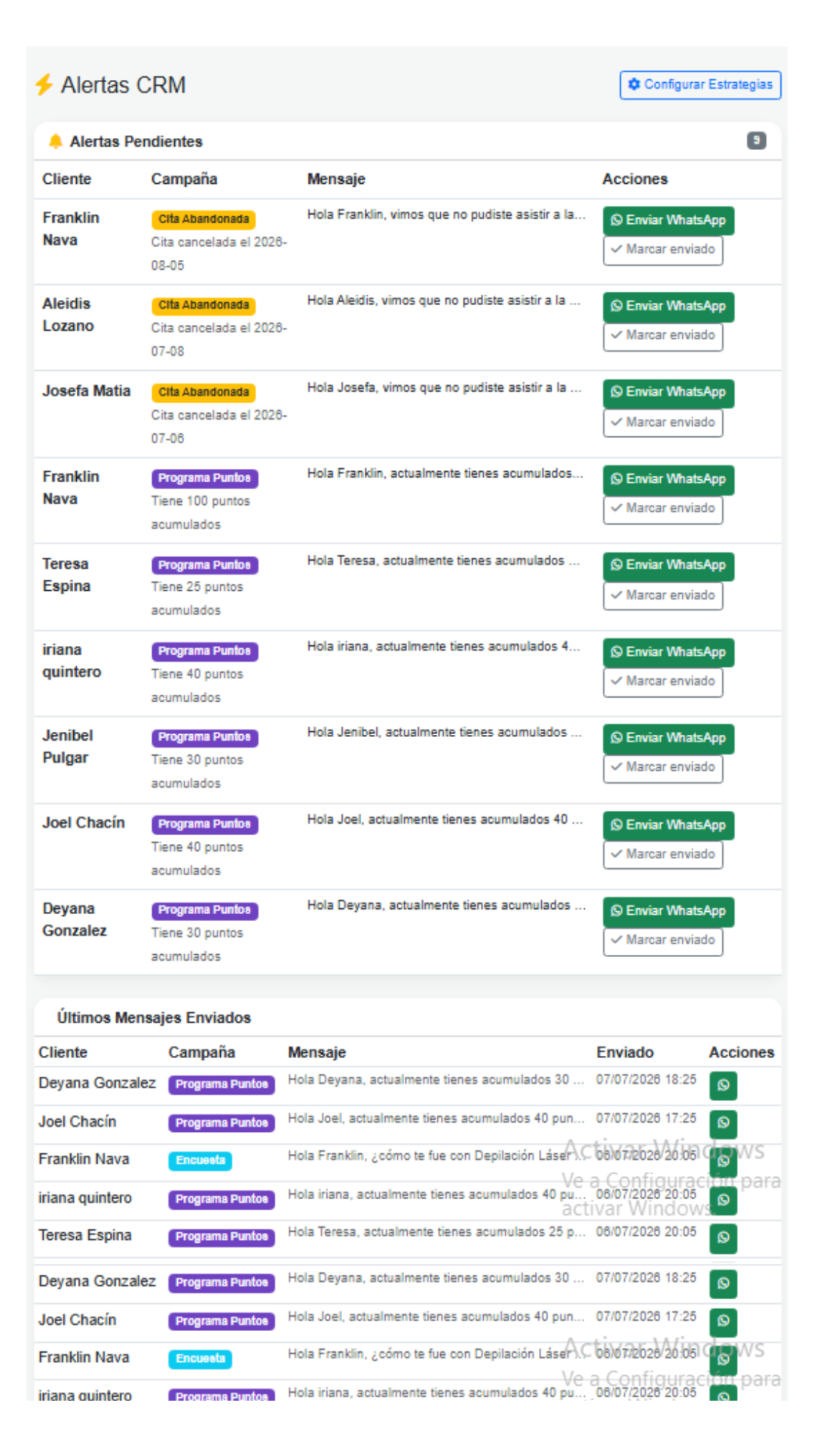Click the Mensaje header in Alertas Pendientes table
Screen dimensions: 814x1447
(336, 179)
